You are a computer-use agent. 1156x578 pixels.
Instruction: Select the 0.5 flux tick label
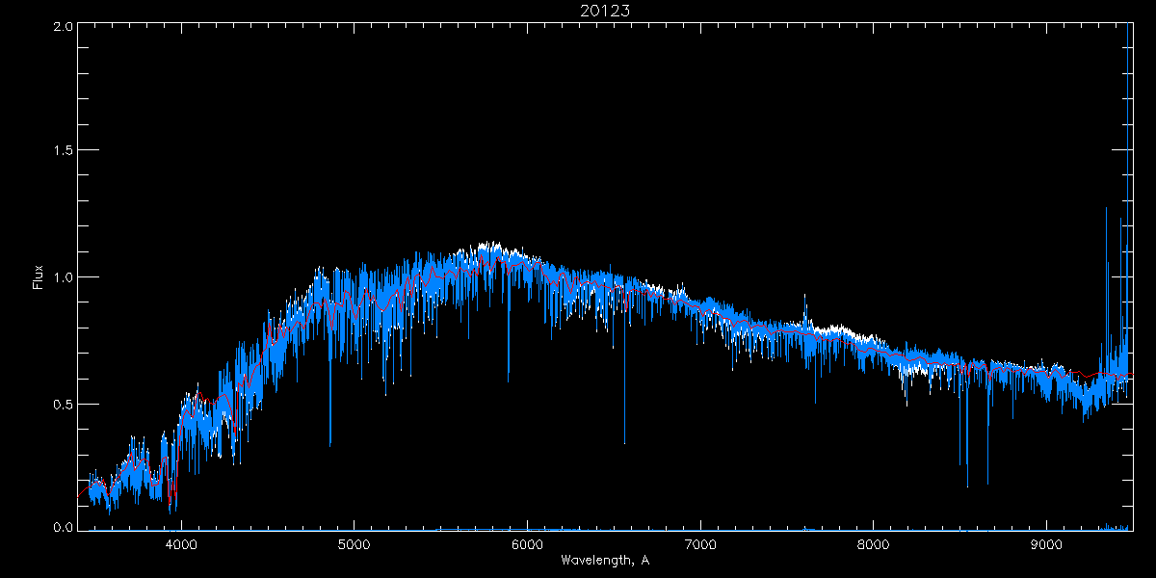63,404
